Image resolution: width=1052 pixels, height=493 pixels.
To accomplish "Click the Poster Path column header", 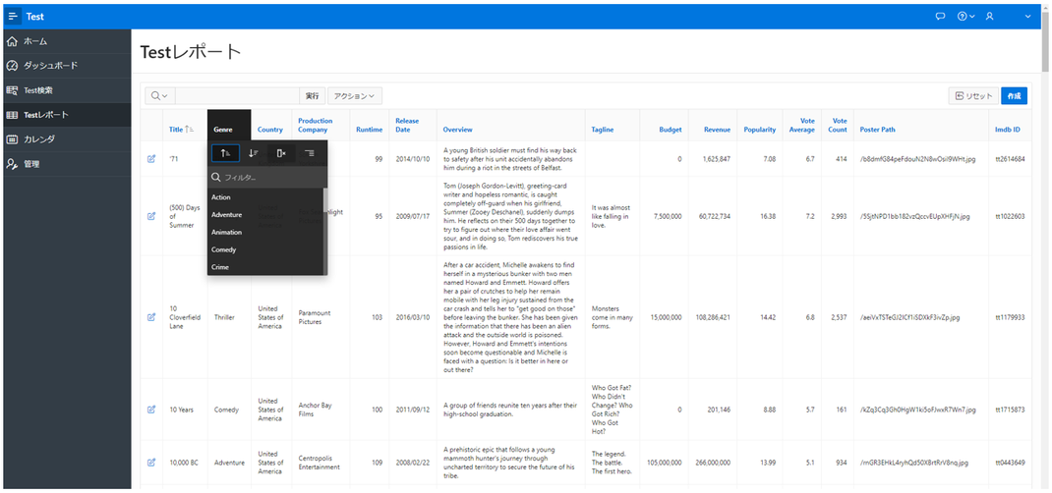I will (878, 130).
